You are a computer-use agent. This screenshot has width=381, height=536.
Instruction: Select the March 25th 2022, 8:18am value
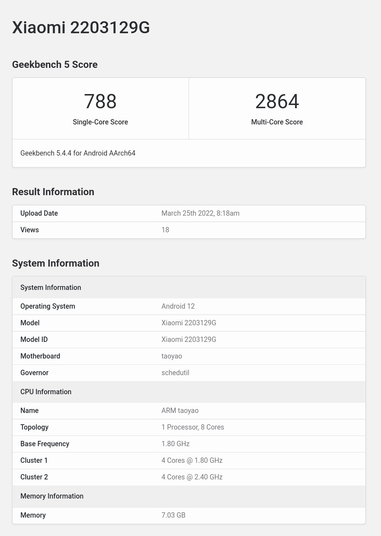200,213
